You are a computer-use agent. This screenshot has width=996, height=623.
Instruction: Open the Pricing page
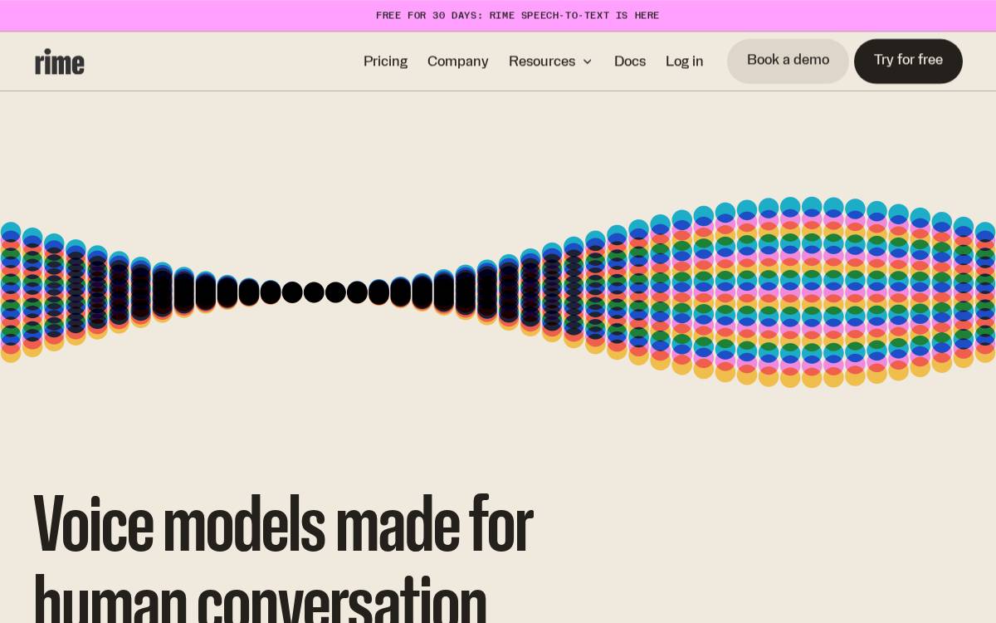point(385,61)
